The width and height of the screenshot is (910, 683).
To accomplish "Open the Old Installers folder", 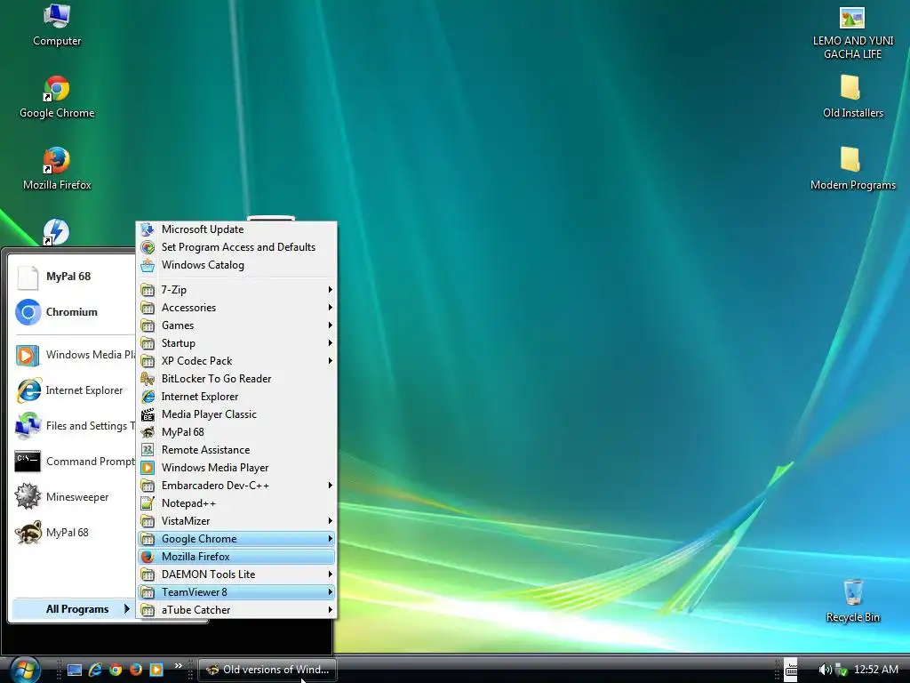I will [852, 97].
